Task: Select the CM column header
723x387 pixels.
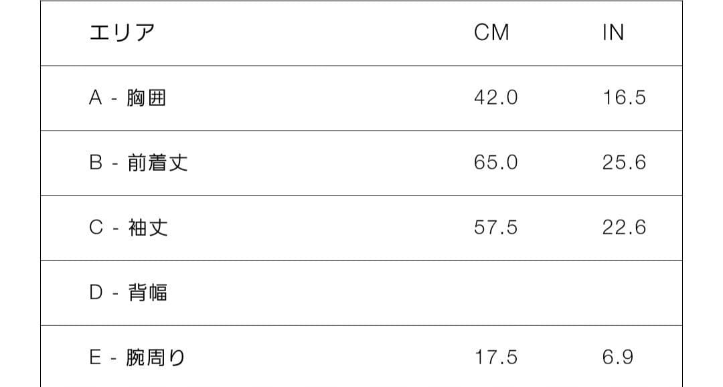Action: pos(491,33)
